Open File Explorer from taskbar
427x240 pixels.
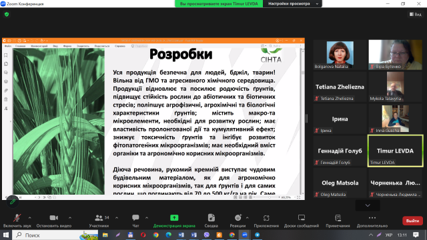click(x=105, y=235)
